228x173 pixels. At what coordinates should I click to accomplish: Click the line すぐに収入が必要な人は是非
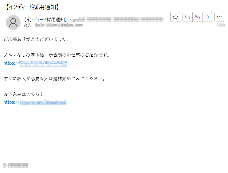coord(54,79)
